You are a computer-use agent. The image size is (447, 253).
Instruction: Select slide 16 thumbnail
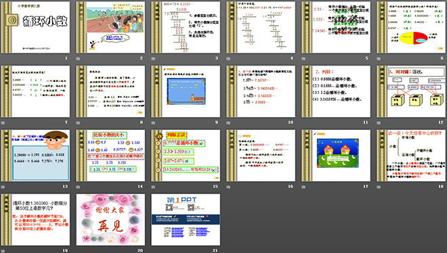tap(261, 156)
